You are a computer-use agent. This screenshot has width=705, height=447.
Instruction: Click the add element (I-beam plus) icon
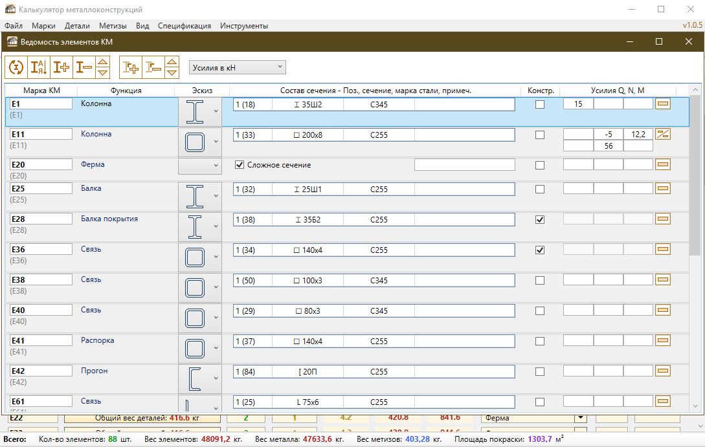(62, 67)
